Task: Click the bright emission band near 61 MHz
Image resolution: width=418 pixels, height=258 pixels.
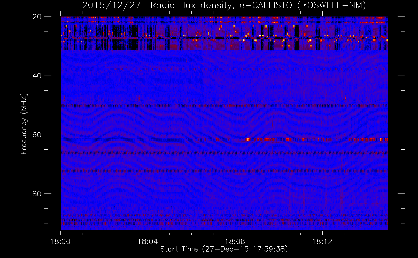Action: point(317,140)
